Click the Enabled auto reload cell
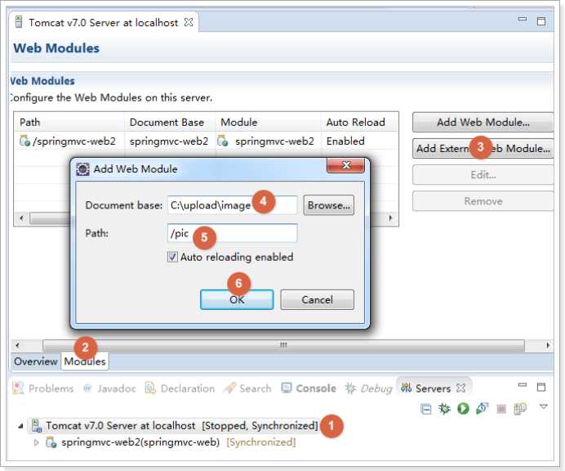The image size is (565, 471). pyautogui.click(x=345, y=141)
